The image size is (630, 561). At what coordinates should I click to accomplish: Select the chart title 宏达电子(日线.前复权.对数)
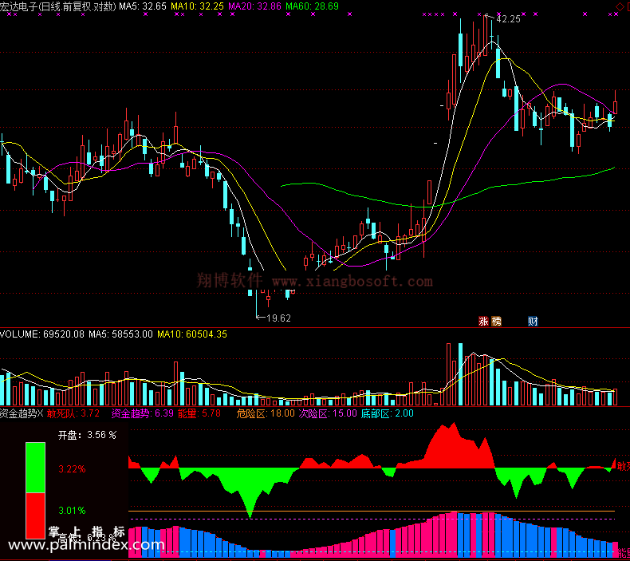(58, 6)
